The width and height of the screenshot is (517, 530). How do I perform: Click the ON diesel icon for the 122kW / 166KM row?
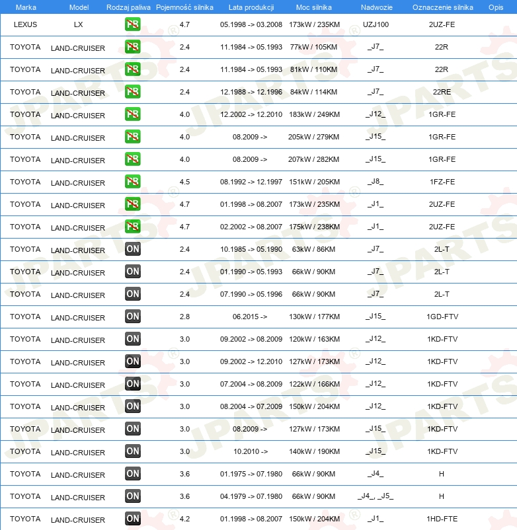click(x=132, y=384)
